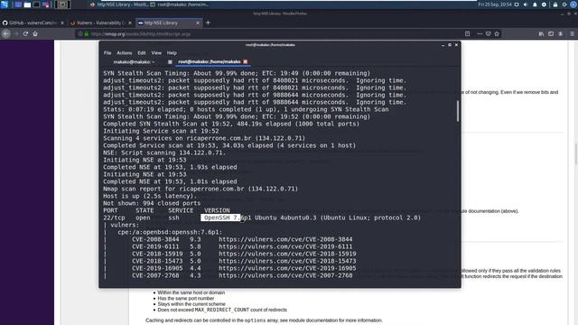Screen dimensions: 578x325
Task: Click 'Nmap scan report for ricaperrone.com.br' line
Action: pyautogui.click(x=200, y=189)
